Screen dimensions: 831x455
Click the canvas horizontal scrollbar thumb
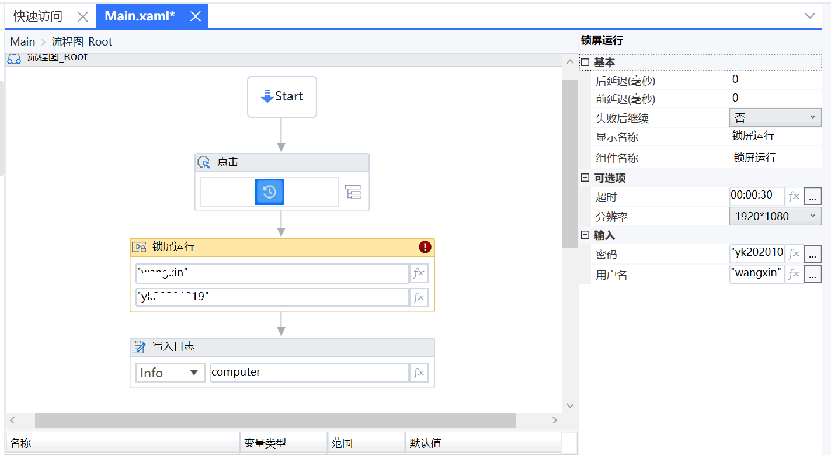pos(276,421)
